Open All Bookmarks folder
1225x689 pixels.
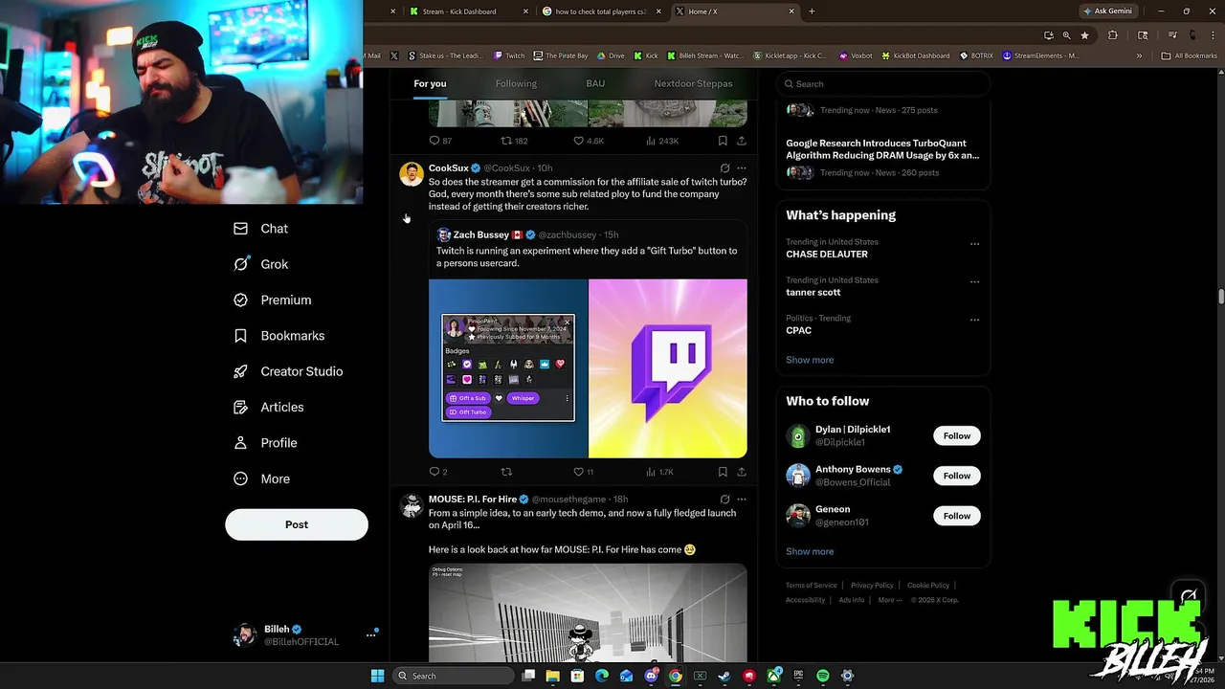point(1190,56)
